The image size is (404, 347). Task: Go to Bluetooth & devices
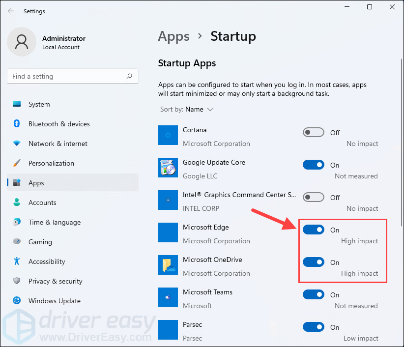[73, 124]
